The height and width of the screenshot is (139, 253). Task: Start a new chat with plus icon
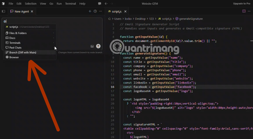90,11
